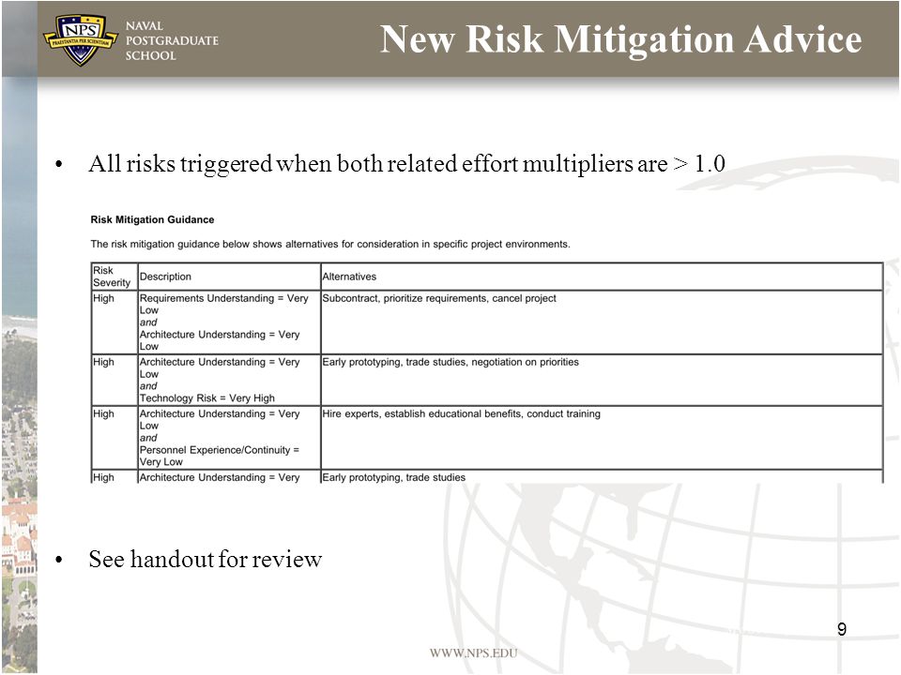
Task: Click the bullet about effort multipliers > 1.0
Action: point(406,163)
